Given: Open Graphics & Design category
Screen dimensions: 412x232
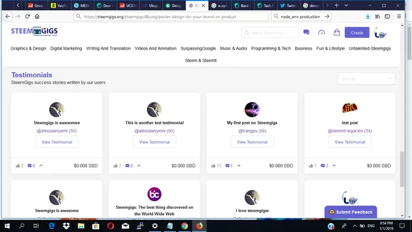Looking at the screenshot, I should [x=28, y=48].
